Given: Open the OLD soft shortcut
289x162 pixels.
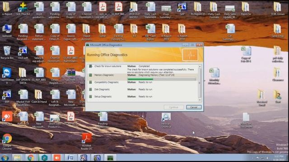Looking at the screenshot, I should tap(23, 53).
